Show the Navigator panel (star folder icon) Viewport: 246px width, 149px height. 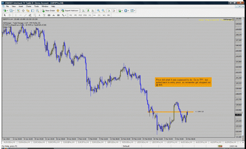coord(28,11)
